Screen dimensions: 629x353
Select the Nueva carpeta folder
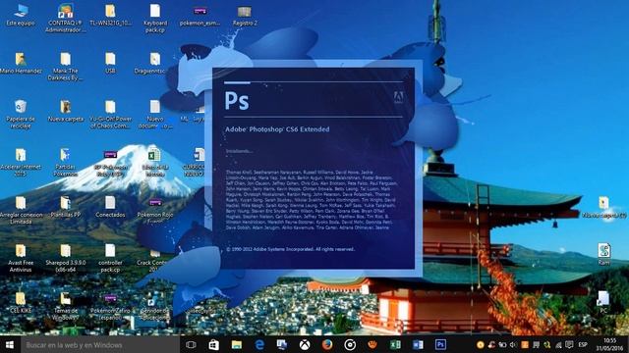[66, 111]
